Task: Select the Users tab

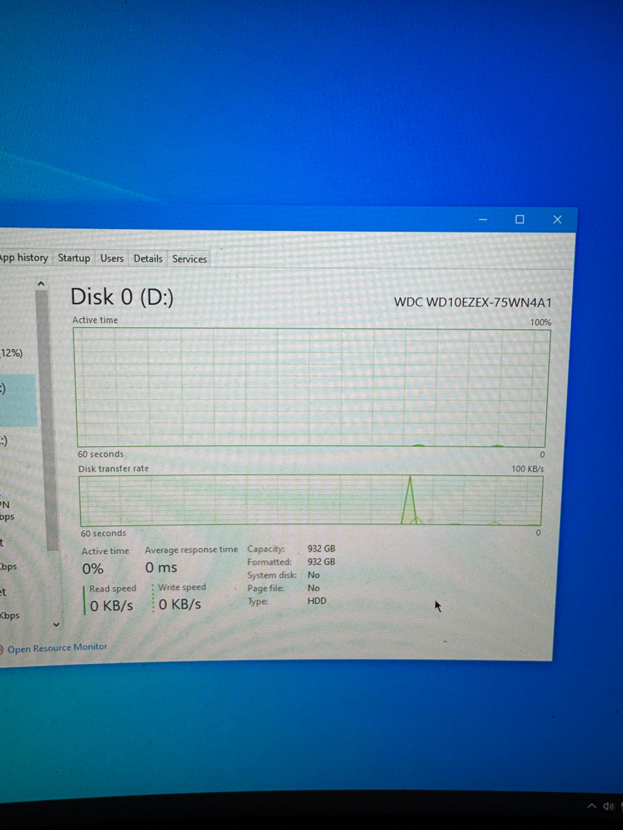Action: 111,258
